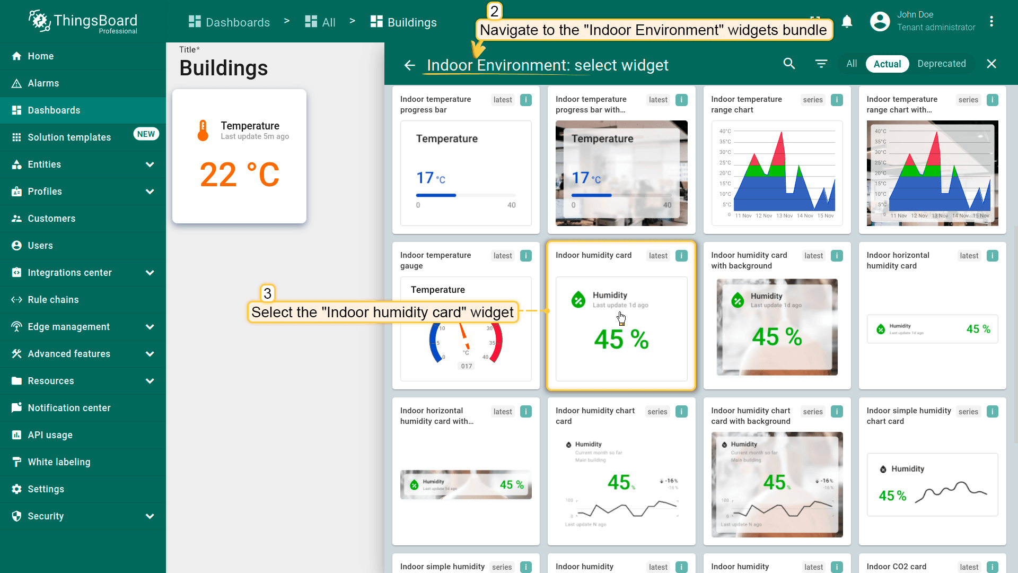The image size is (1018, 573).
Task: Expand the Security menu chevron
Action: (150, 516)
